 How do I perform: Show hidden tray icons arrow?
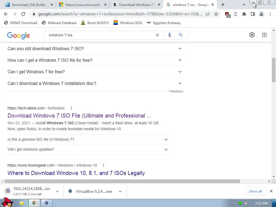(234, 203)
